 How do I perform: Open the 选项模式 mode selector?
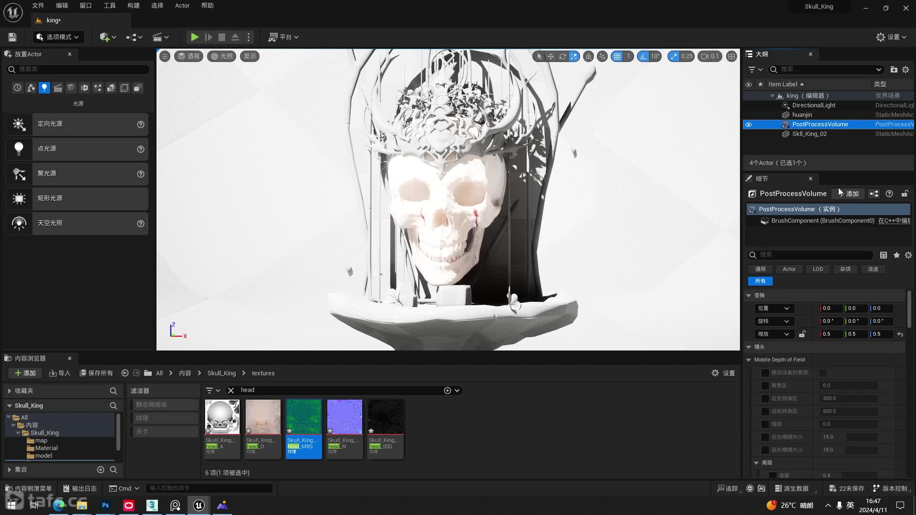pos(58,37)
